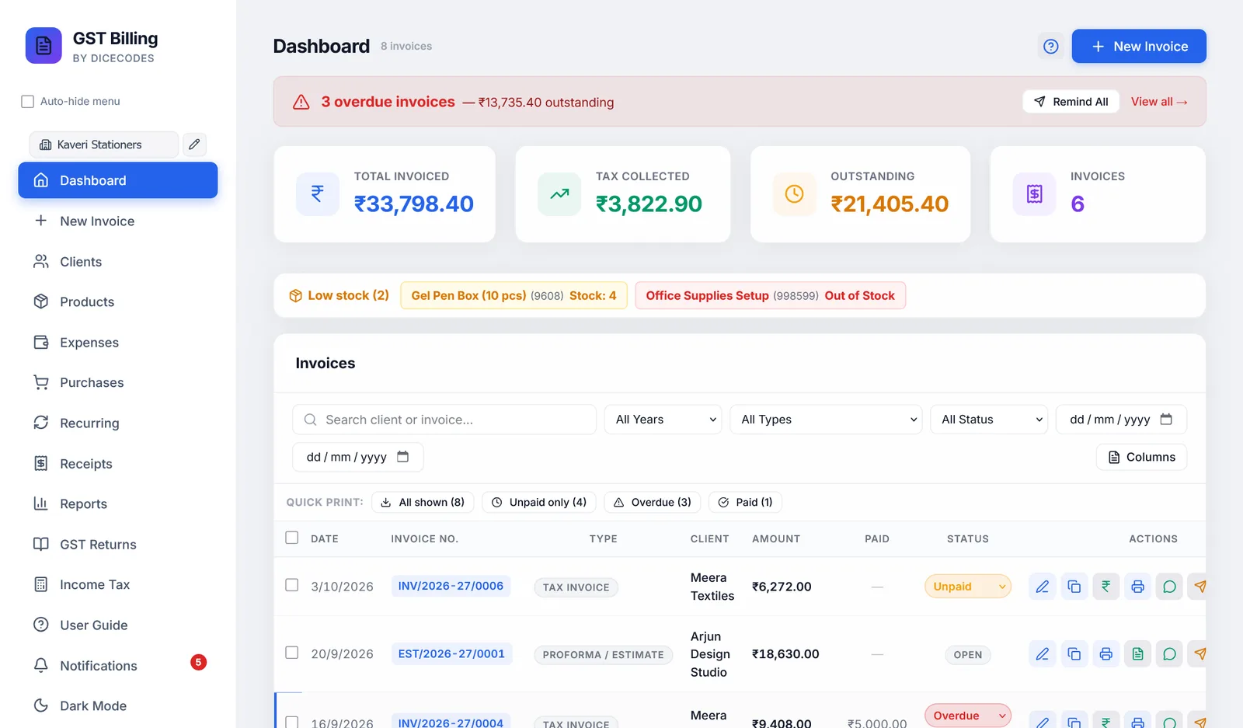The image size is (1243, 728).
Task: Click the Search client or invoice field
Action: [x=444, y=420]
